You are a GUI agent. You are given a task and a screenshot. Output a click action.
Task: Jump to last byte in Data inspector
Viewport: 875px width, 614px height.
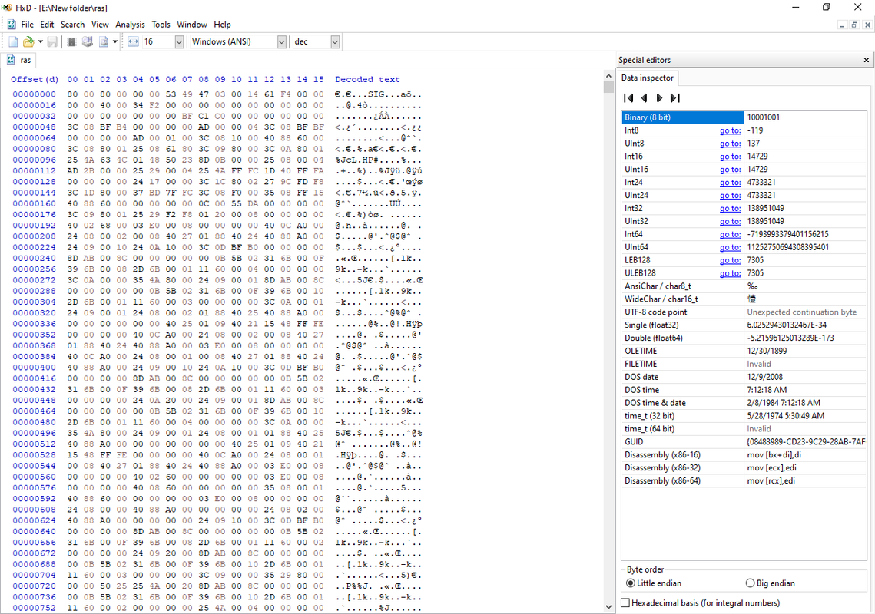click(x=674, y=98)
